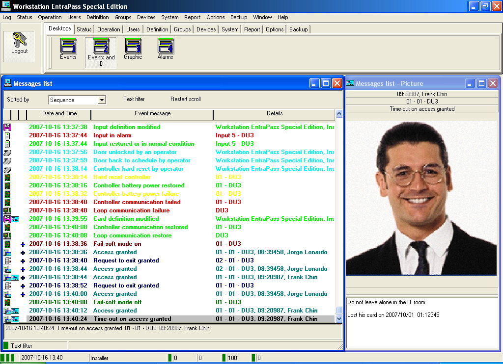Select the Loop communication failure event text

[132, 210]
